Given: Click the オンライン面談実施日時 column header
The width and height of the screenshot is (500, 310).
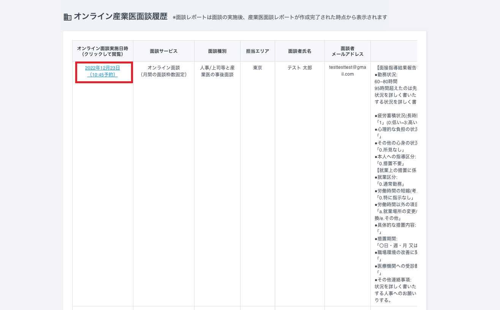Looking at the screenshot, I should tap(103, 51).
